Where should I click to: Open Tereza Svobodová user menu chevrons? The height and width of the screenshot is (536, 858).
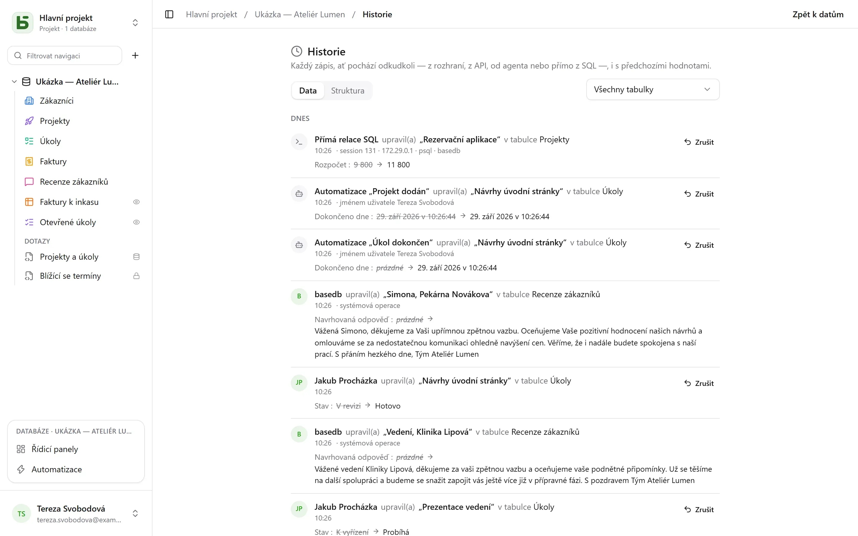(135, 513)
